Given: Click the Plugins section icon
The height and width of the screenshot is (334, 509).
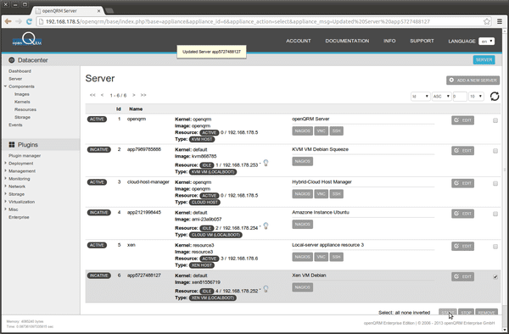Looking at the screenshot, I should click(12, 145).
